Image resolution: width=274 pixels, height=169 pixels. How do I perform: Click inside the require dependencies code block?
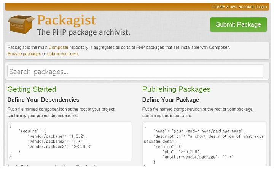pyautogui.click(x=70, y=141)
